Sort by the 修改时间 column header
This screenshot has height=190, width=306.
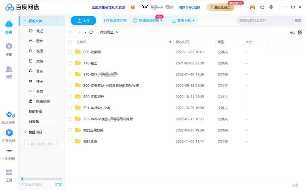click(182, 42)
